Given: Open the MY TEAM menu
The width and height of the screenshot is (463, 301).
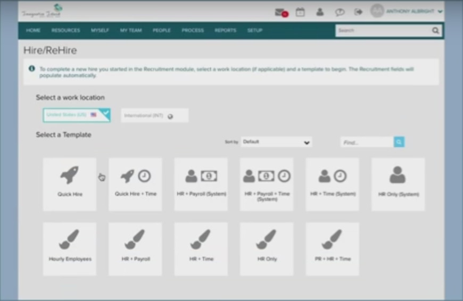Looking at the screenshot, I should click(131, 30).
